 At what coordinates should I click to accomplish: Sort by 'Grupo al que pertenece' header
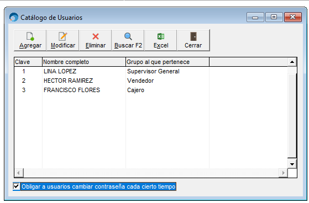167,62
